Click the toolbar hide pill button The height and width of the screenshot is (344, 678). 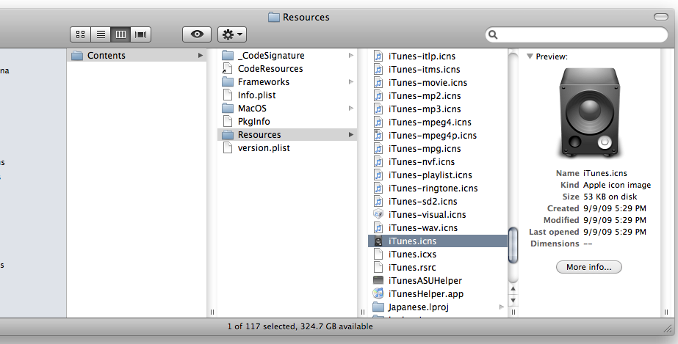[660, 17]
